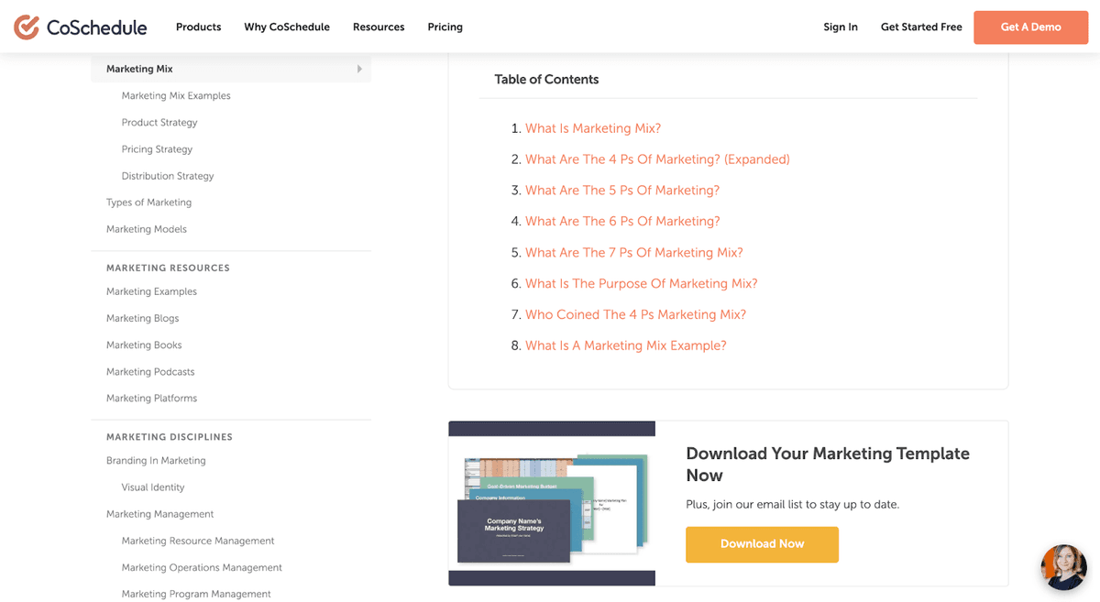
Task: Click the Download Now button
Action: [x=762, y=544]
